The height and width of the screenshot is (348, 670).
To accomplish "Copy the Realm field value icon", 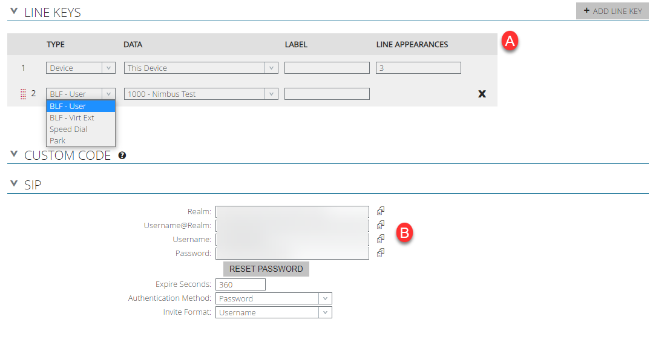I will (x=381, y=211).
